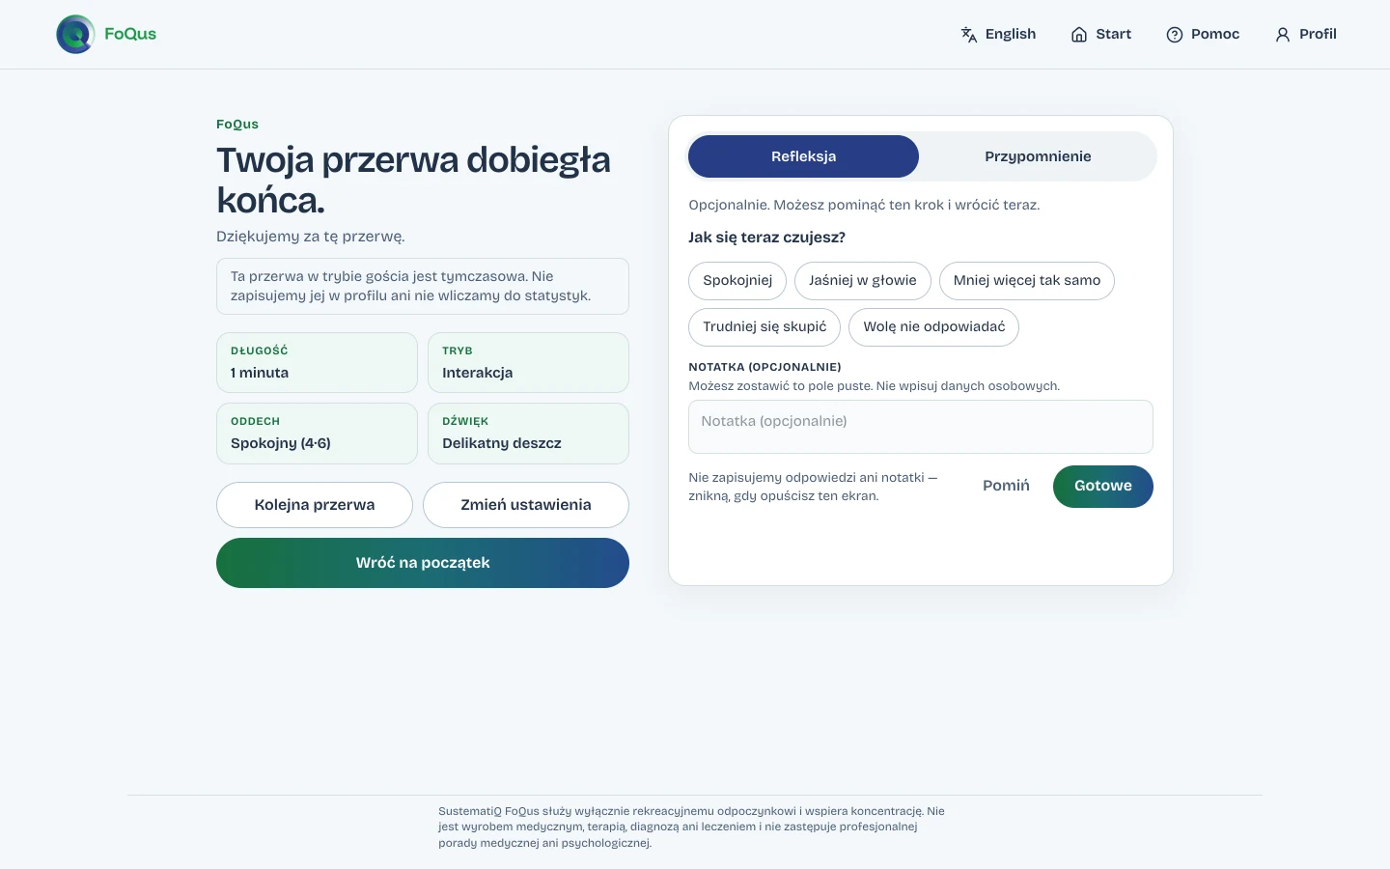Screen dimensions: 1390x869
Task: Click the Oddech Spokojny (4·6) card
Action: (317, 434)
